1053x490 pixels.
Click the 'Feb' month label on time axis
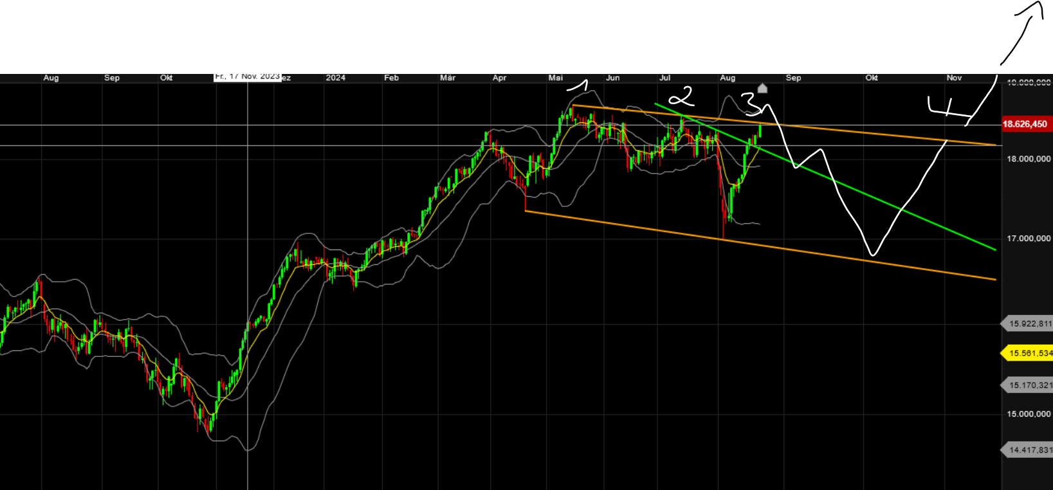[391, 78]
